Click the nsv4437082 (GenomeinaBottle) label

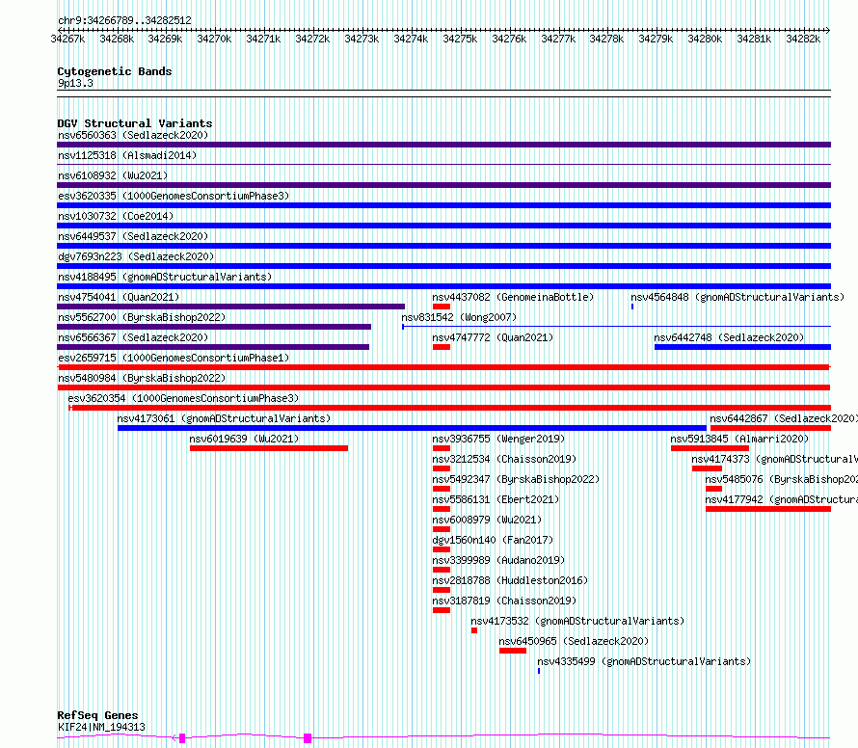[x=513, y=297]
